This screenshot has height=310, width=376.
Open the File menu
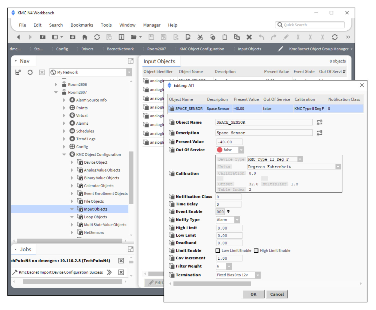tap(23, 25)
